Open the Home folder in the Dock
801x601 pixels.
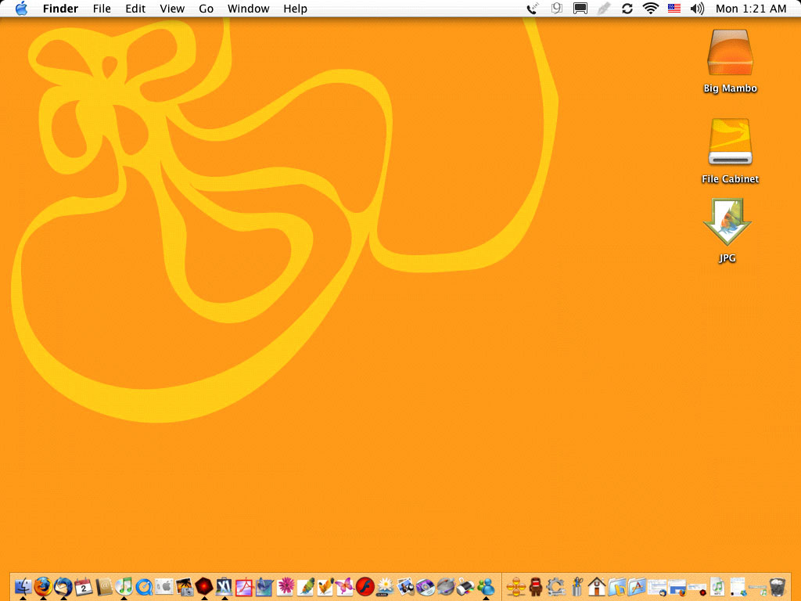597,587
